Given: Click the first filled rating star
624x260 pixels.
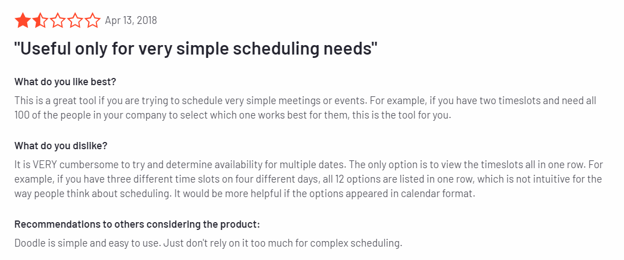Looking at the screenshot, I should click(x=22, y=21).
